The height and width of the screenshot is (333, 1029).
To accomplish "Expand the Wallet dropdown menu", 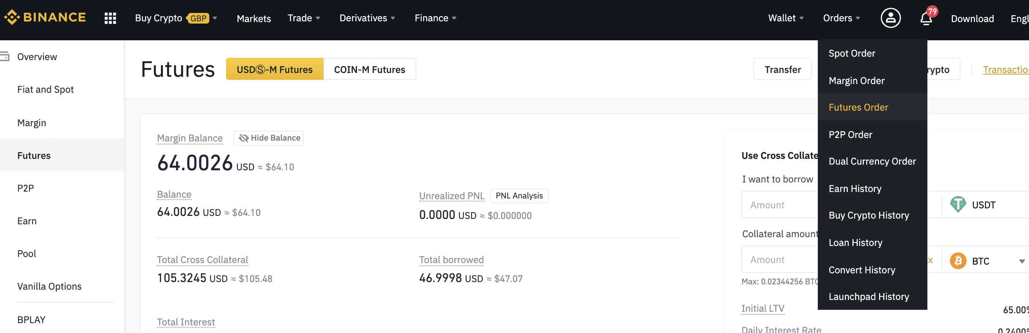I will pos(786,18).
